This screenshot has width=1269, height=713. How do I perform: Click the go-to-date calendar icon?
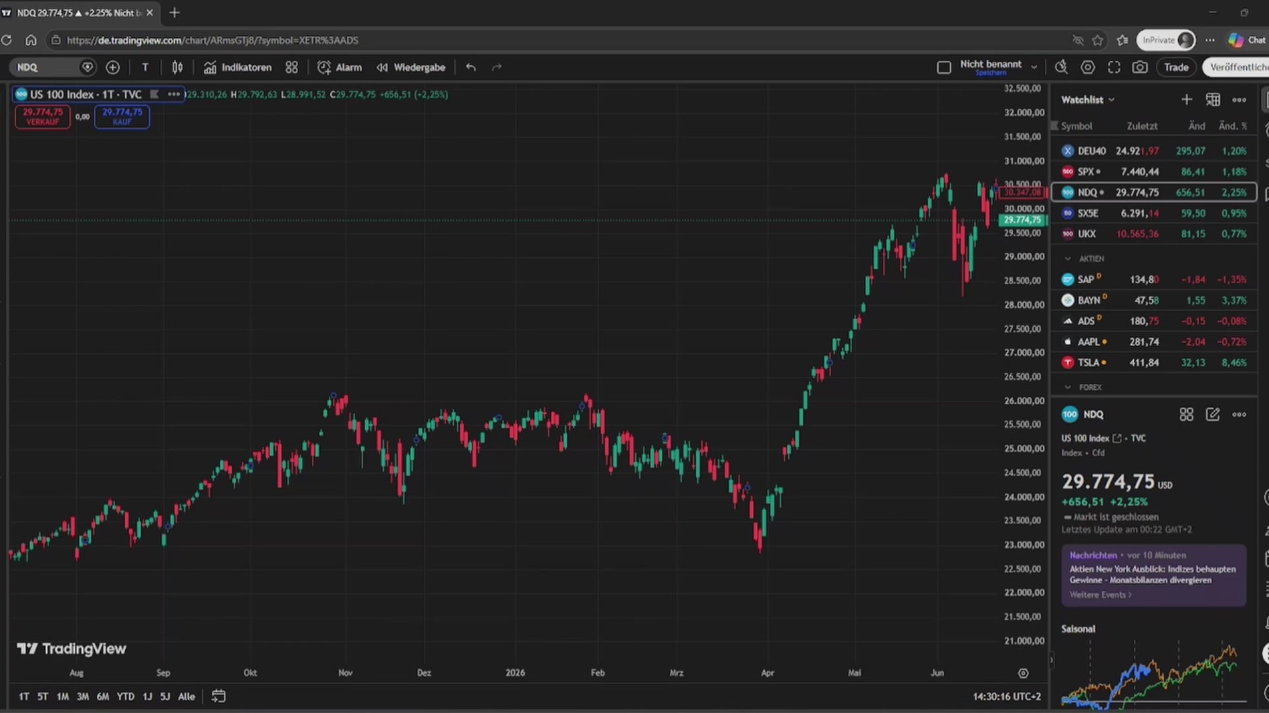tap(218, 696)
